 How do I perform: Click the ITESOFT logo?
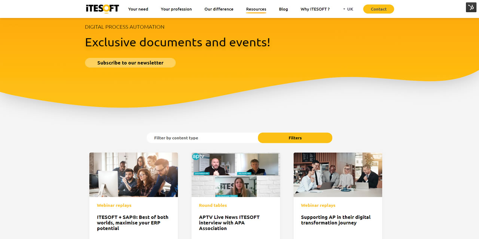[x=102, y=8]
